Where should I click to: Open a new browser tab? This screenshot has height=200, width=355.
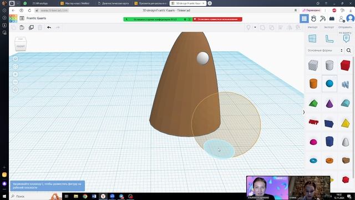click(210, 3)
